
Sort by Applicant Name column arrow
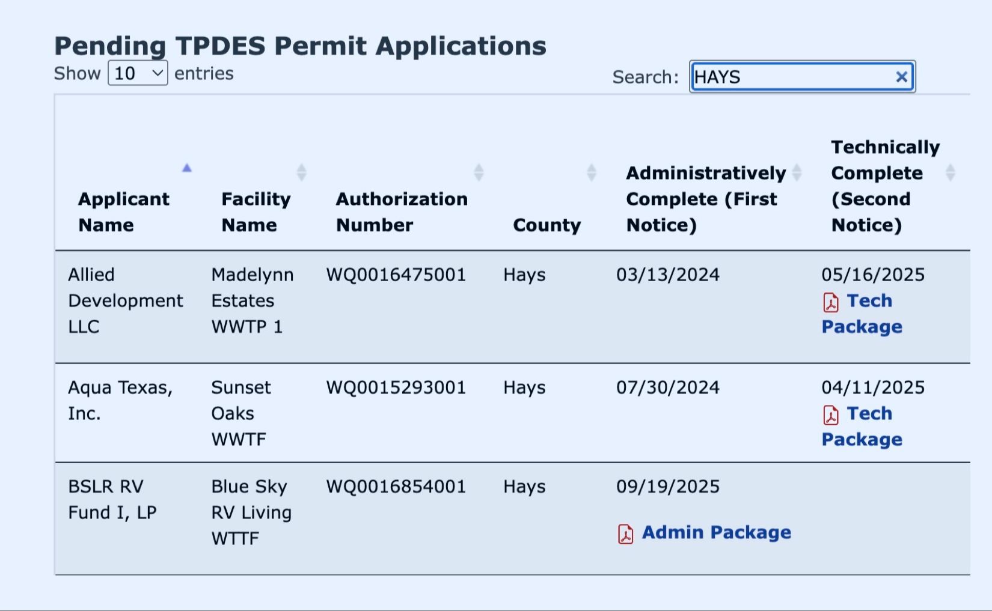pyautogui.click(x=187, y=168)
